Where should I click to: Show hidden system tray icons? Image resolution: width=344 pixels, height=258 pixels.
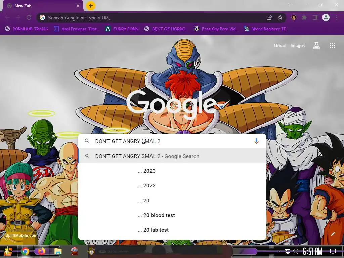pos(279,251)
